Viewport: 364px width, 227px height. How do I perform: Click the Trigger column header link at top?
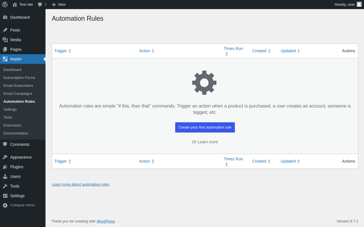pos(61,51)
